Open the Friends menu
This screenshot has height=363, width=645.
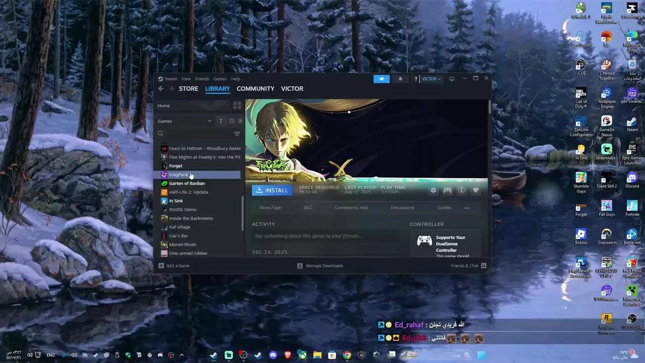(x=202, y=79)
